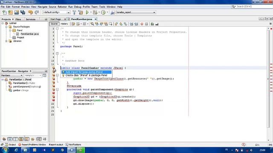Collapse the paintComponent method fold
This screenshot has height=153, width=273.
pyautogui.click(x=57, y=90)
